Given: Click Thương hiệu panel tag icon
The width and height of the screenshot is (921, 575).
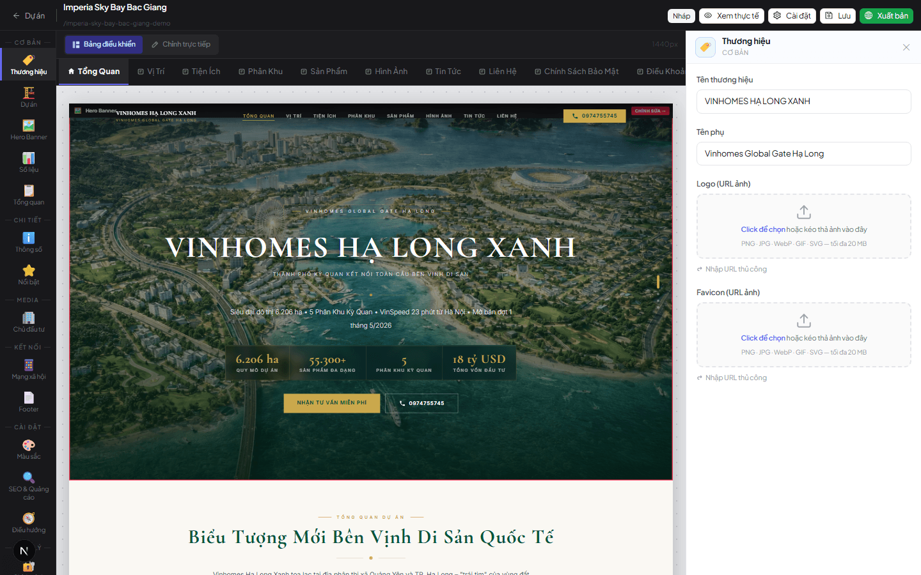Looking at the screenshot, I should point(705,47).
